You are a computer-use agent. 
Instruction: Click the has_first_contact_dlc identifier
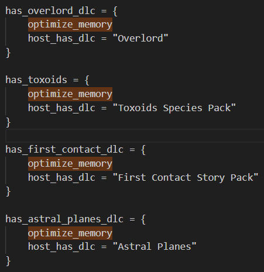64,150
